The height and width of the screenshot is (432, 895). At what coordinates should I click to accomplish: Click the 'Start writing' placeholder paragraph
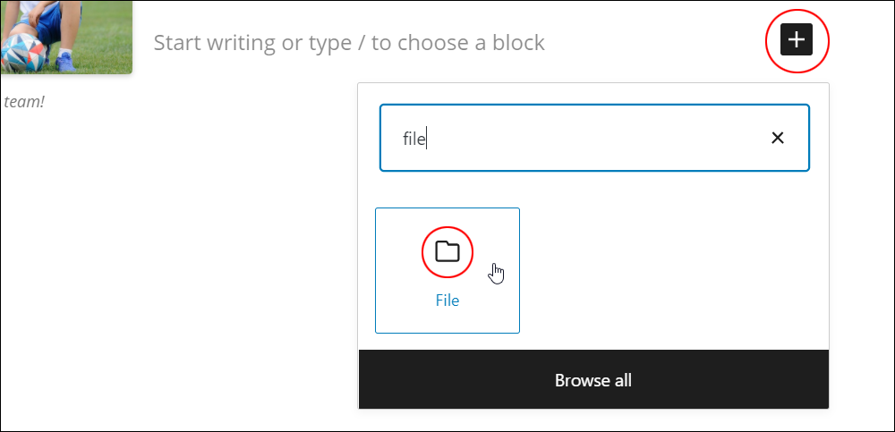[x=349, y=43]
